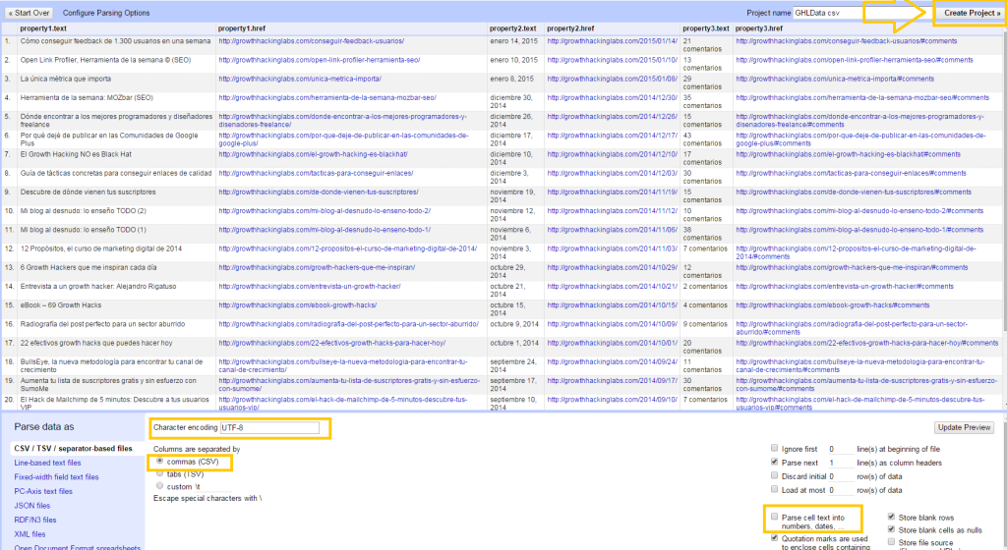Click the 'enero 8, 2015' date cell
This screenshot has height=550, width=1007.
point(511,79)
